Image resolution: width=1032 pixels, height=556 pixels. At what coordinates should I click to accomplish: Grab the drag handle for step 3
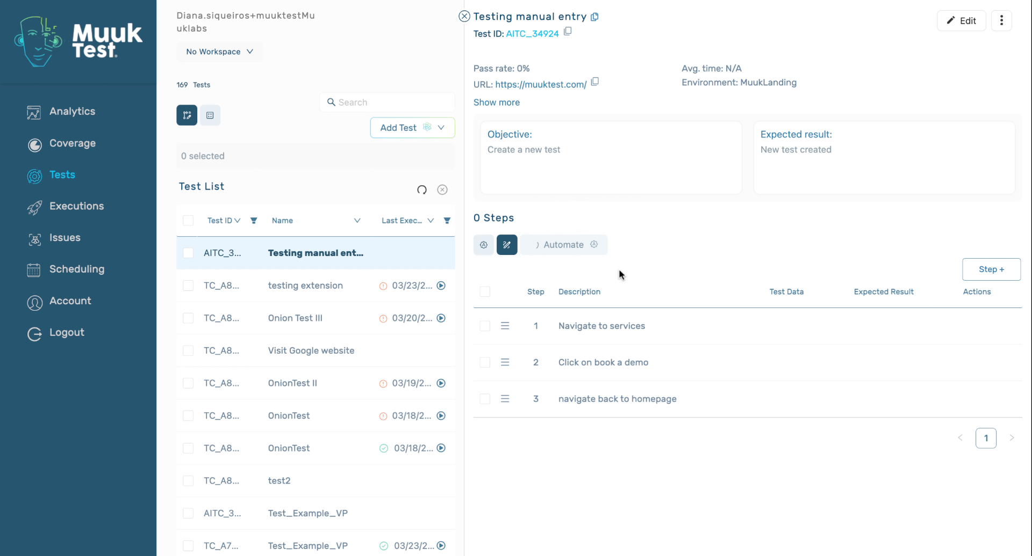coord(505,399)
